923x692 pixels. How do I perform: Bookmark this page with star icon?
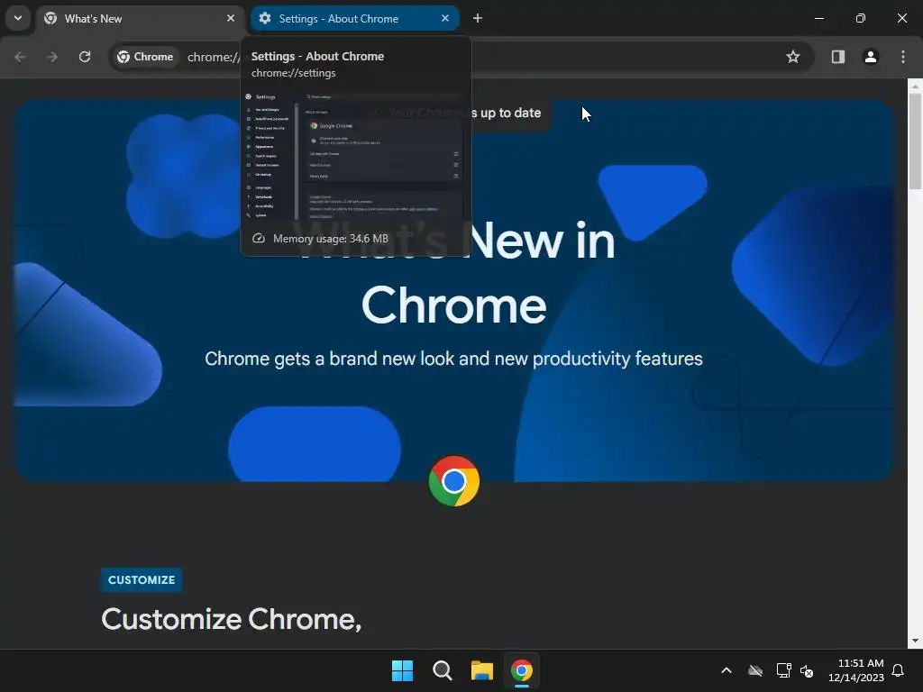click(x=793, y=57)
